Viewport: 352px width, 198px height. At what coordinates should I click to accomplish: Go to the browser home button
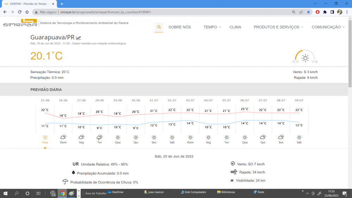27,12
